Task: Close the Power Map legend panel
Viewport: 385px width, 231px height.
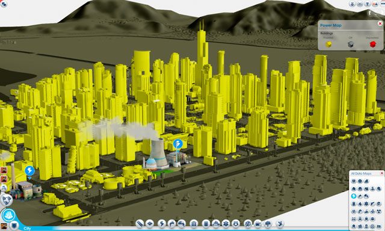Action: click(380, 23)
